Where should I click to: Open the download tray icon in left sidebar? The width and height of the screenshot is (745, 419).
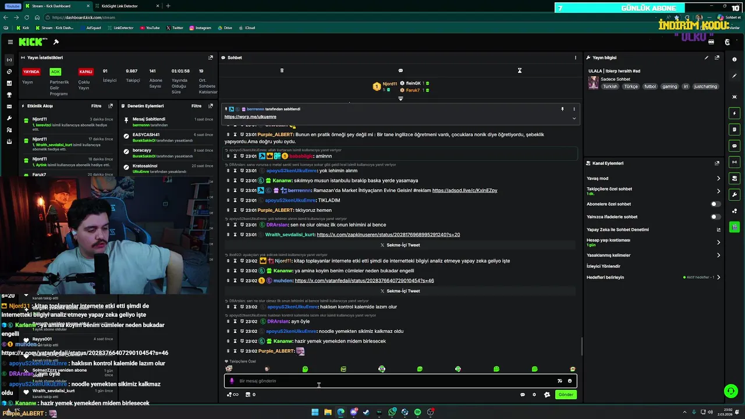coord(9,141)
